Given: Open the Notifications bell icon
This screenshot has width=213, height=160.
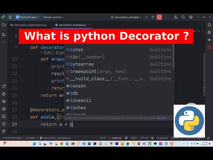Looking at the screenshot, I should coord(209,25).
